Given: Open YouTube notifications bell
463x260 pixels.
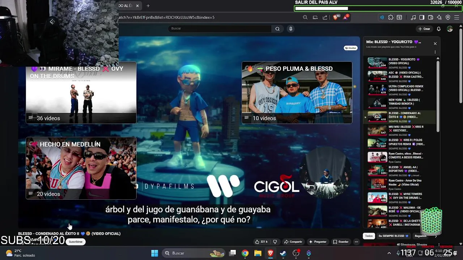Looking at the screenshot, I should click(x=438, y=29).
